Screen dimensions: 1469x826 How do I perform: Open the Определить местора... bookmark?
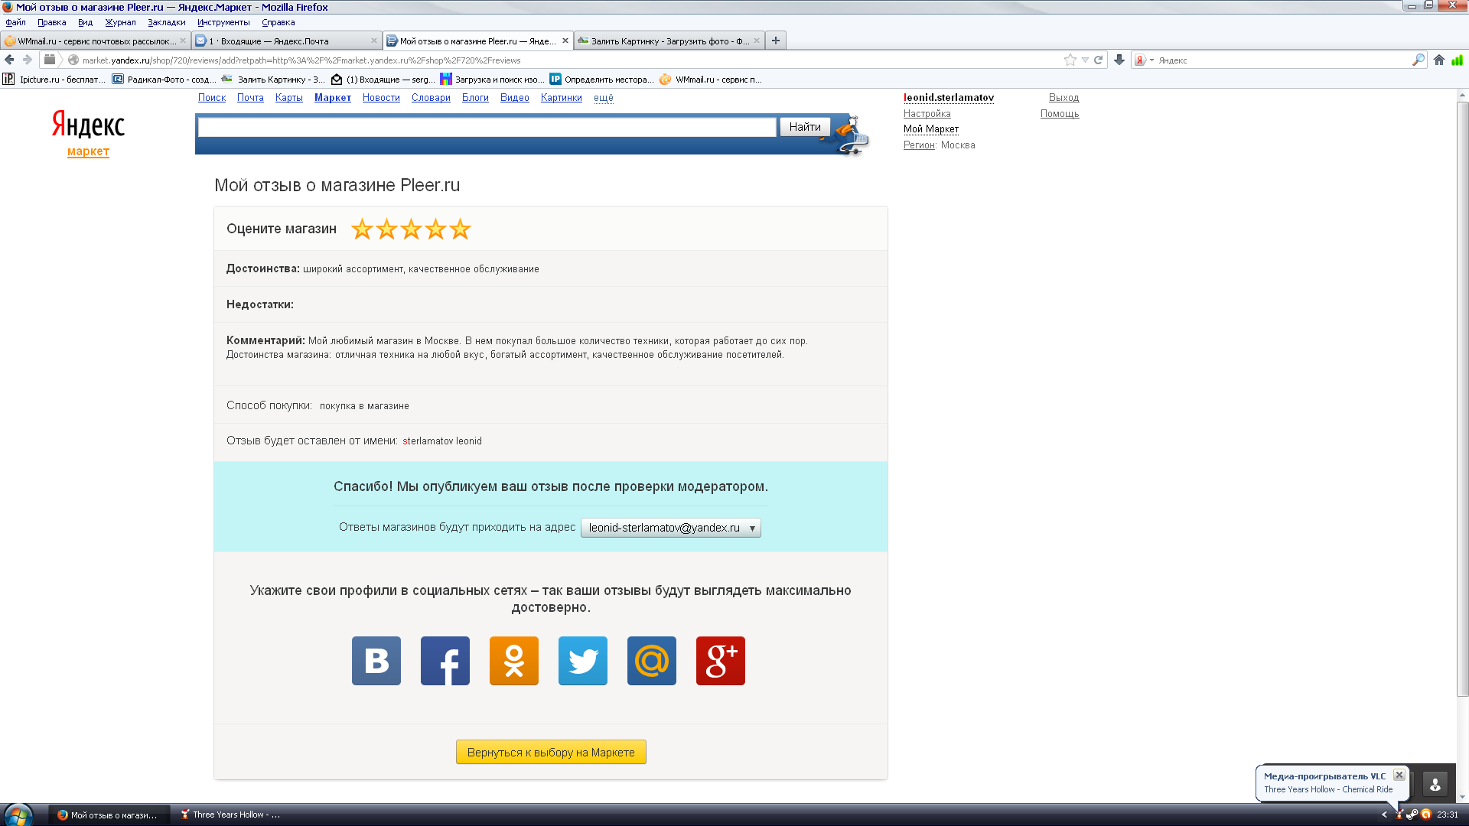601,79
